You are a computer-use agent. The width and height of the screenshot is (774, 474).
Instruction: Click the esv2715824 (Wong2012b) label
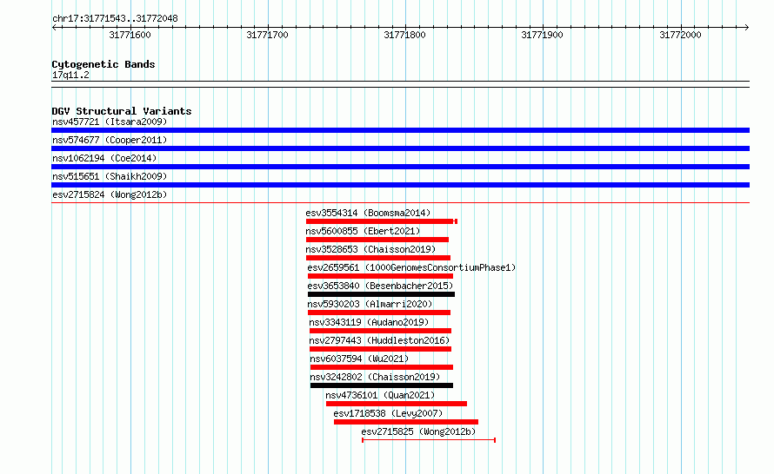110,194
